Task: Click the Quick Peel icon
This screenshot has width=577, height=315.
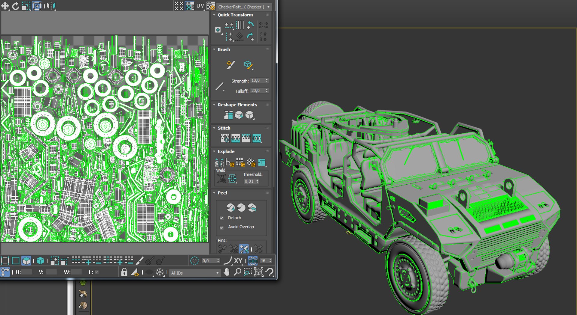Action: click(230, 207)
